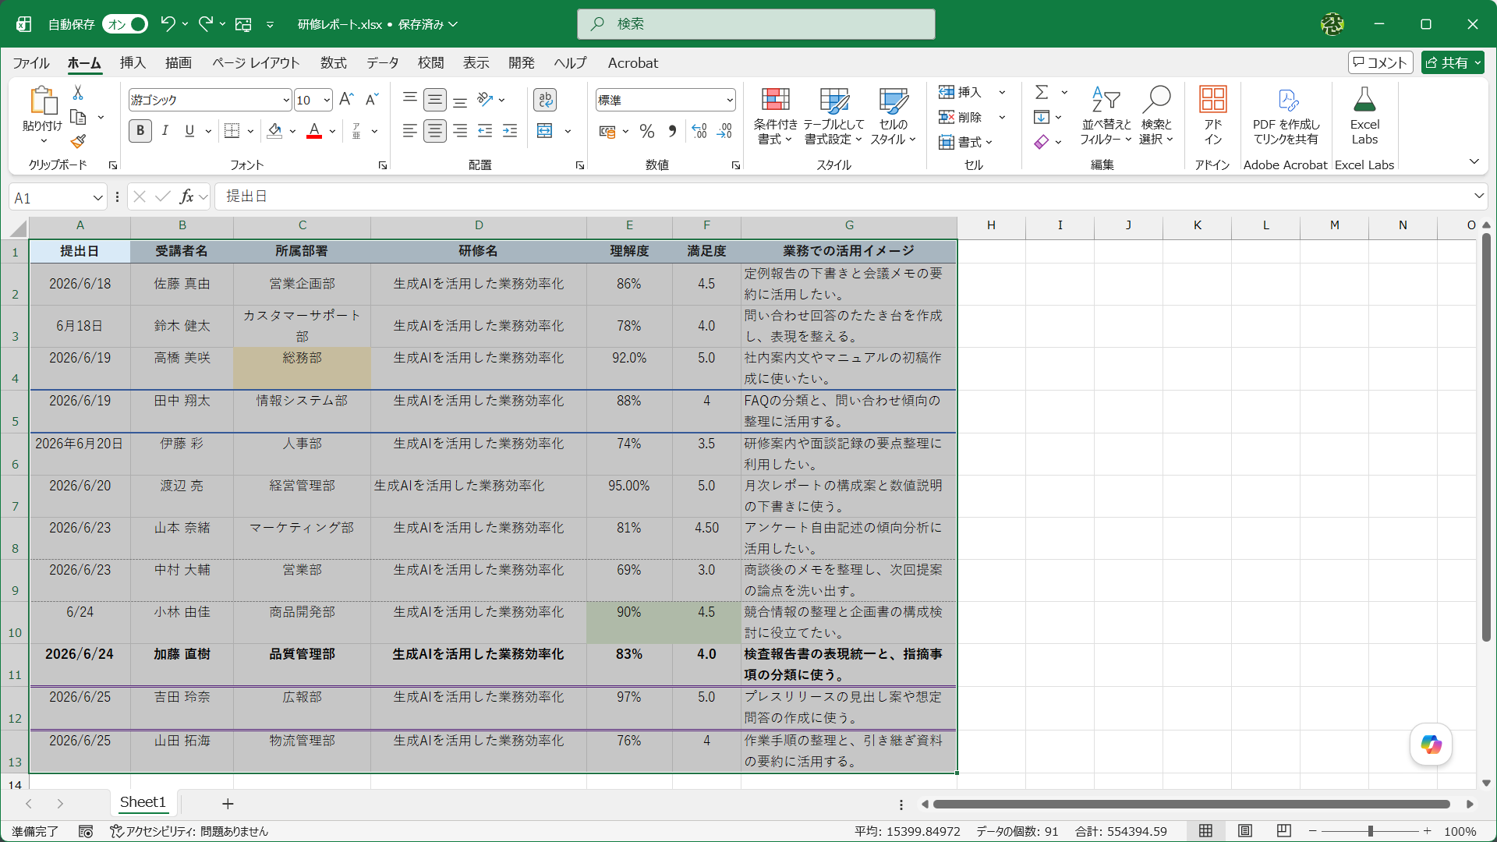
Task: Toggle bold formatting button
Action: [x=140, y=131]
